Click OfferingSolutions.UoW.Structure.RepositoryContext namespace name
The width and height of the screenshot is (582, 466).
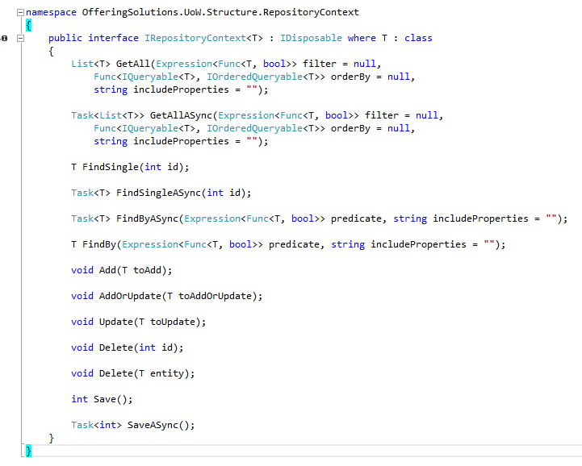(220, 13)
